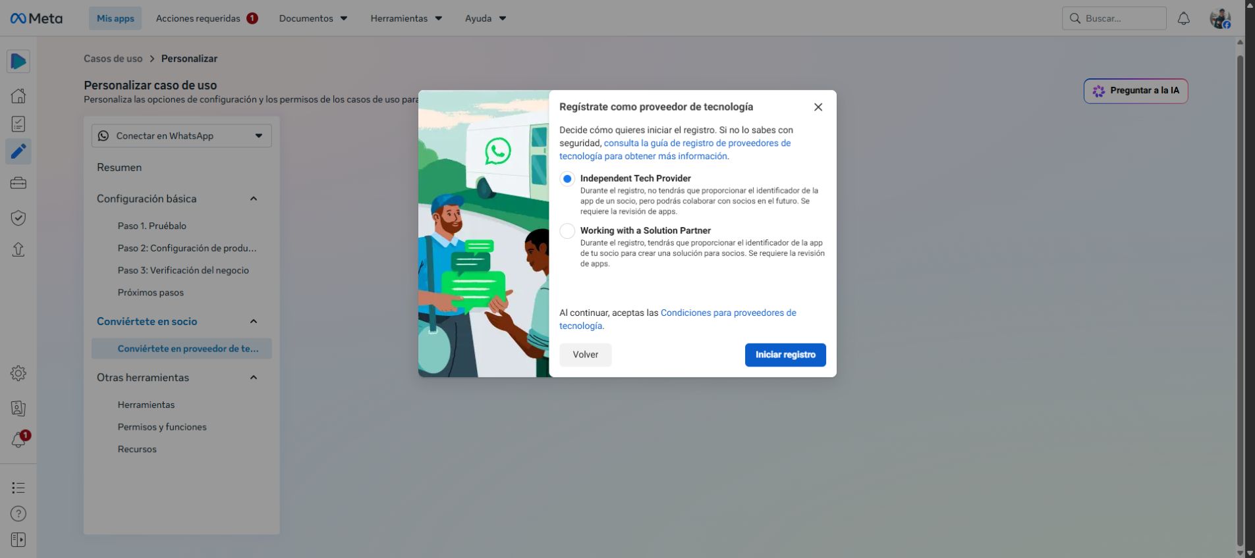The height and width of the screenshot is (558, 1255).
Task: Open the roles badge icon in sidebar
Action: click(18, 408)
